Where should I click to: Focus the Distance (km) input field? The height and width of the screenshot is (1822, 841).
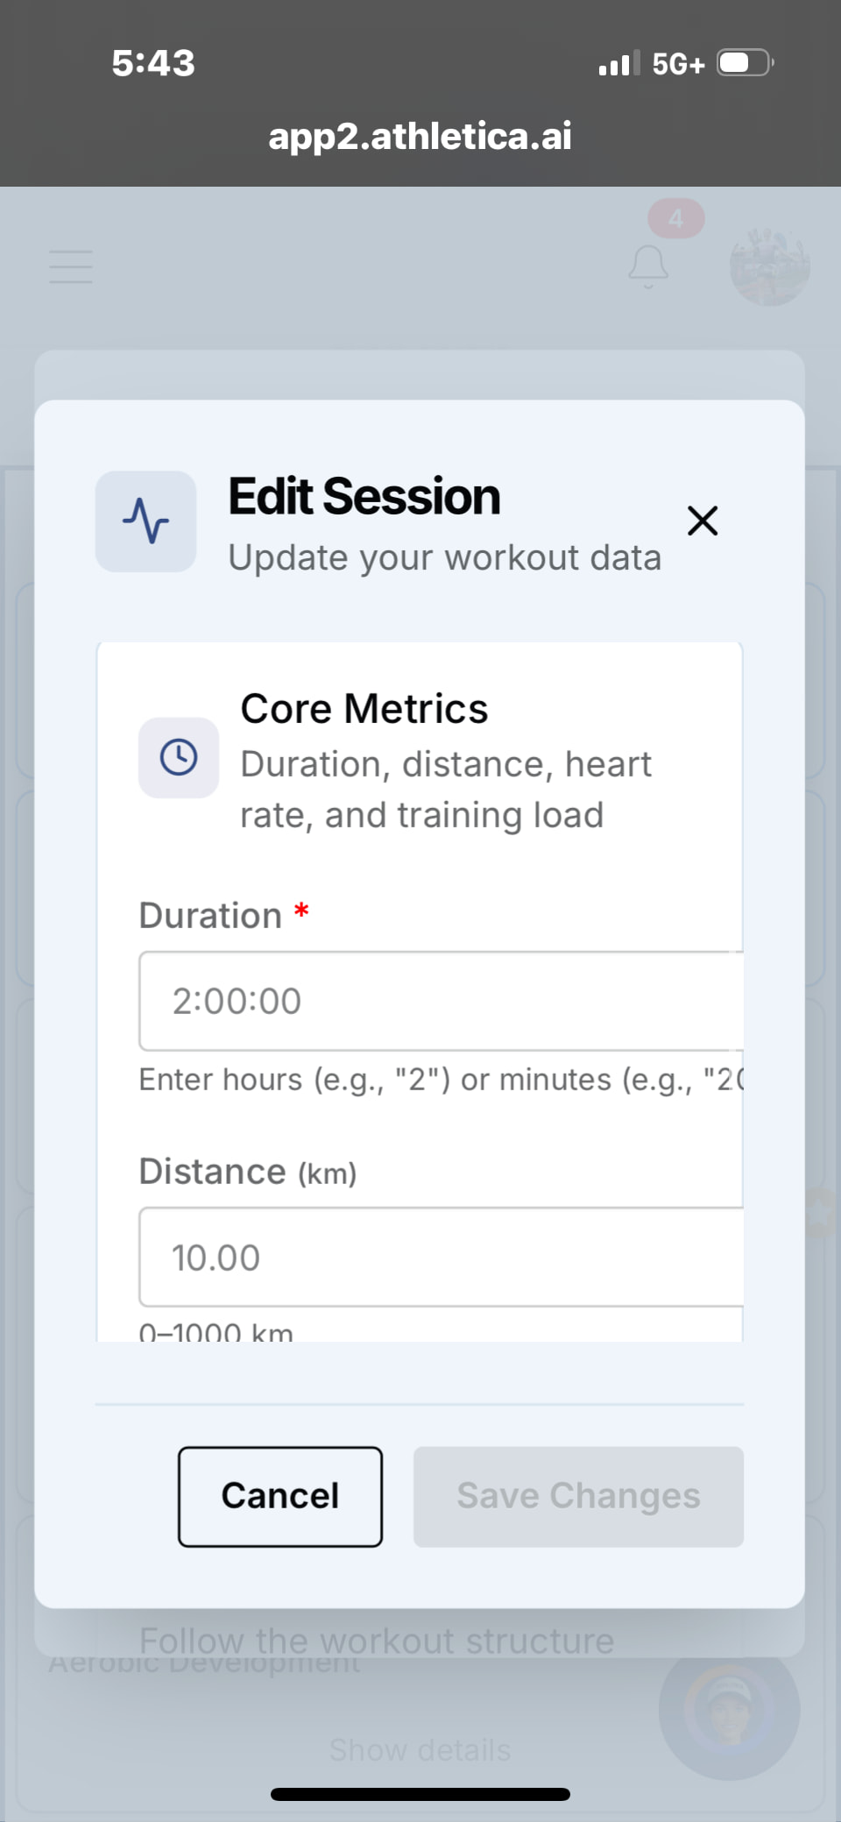coord(440,1257)
